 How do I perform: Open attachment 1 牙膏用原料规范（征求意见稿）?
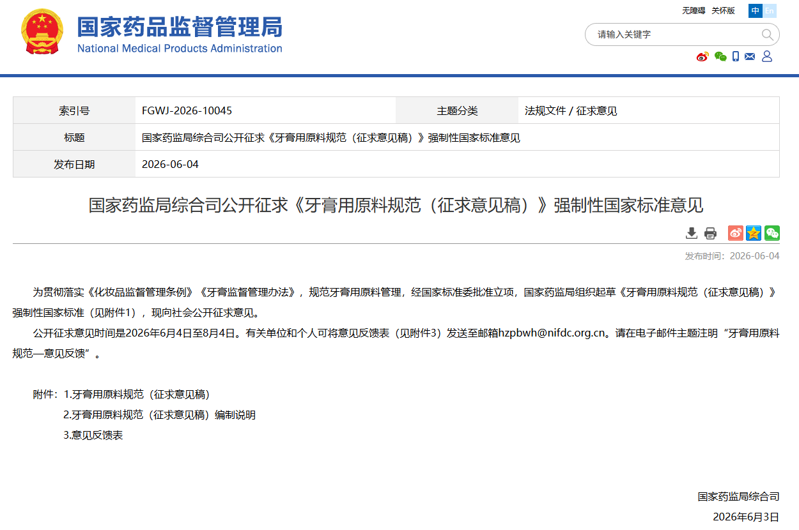137,395
